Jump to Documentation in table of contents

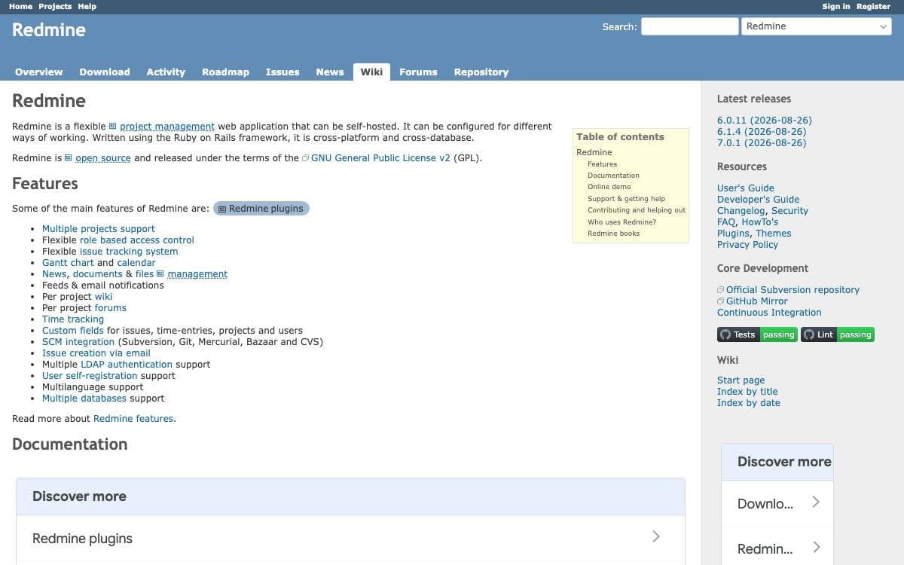click(613, 176)
